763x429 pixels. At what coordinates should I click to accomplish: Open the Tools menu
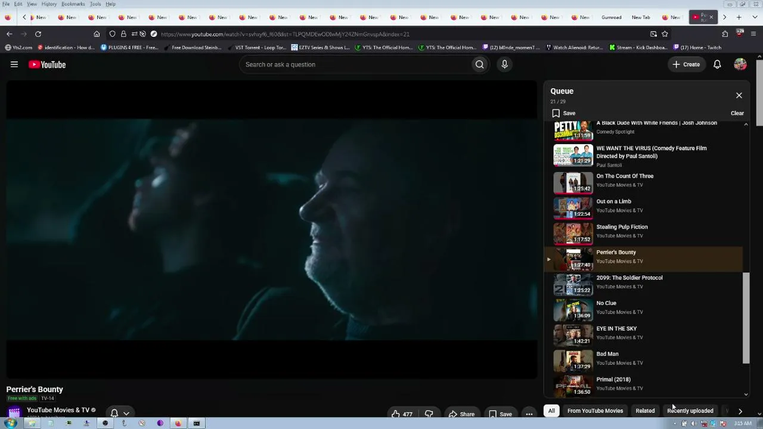(95, 4)
